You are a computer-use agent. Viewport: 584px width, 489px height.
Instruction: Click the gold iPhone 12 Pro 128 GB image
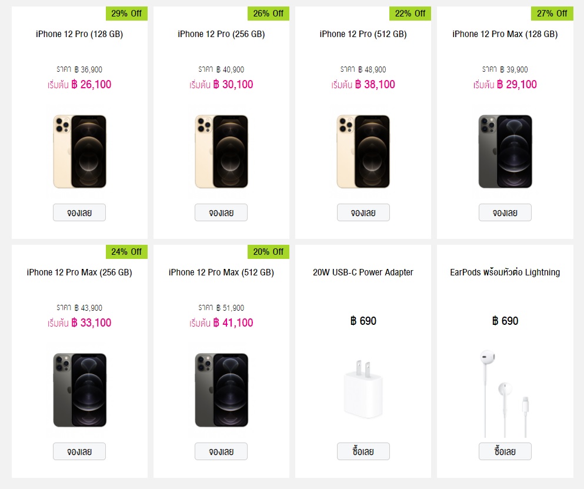coord(80,151)
